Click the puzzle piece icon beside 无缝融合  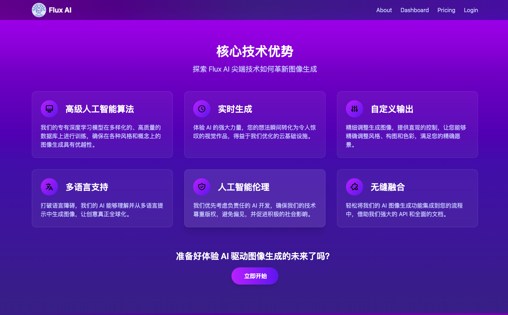pos(354,187)
